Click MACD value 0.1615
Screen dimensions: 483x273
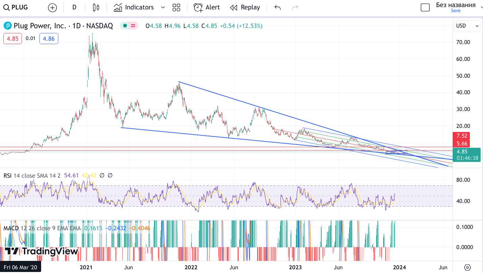tap(93, 228)
